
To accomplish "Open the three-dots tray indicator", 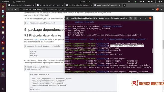I will click(129, 2).
